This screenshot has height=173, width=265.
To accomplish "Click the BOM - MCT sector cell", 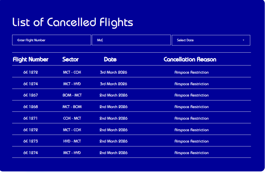I will (72, 95).
